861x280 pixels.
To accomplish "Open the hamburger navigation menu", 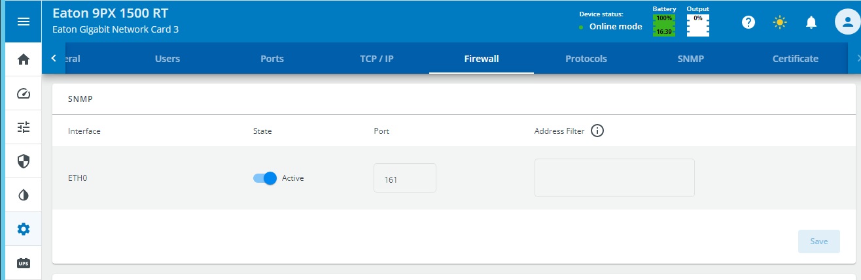I will coord(23,22).
